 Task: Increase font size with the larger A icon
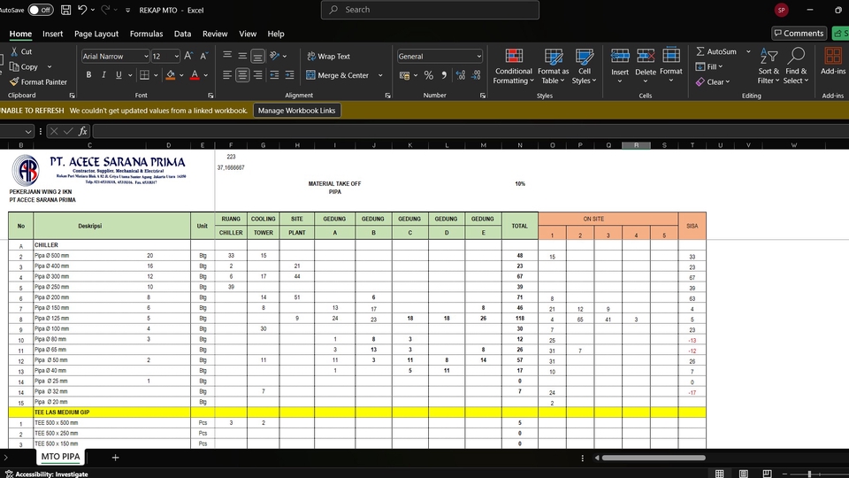(x=188, y=56)
